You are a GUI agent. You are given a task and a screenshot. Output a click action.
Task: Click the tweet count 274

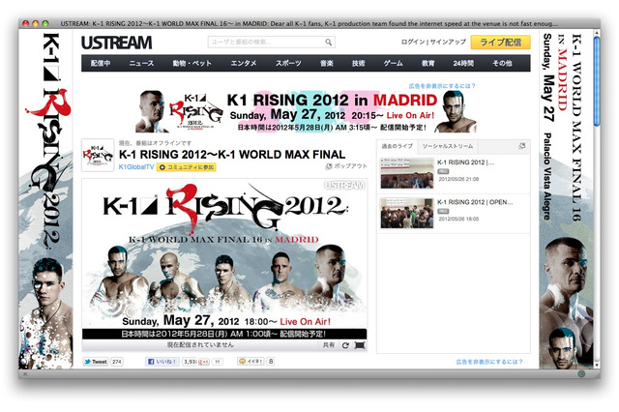point(116,362)
